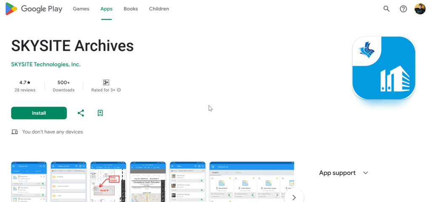Switch to the Games tab
The width and height of the screenshot is (431, 202).
click(x=81, y=9)
